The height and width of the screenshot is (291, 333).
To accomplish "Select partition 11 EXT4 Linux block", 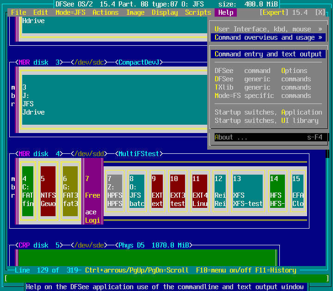I will click(x=200, y=191).
